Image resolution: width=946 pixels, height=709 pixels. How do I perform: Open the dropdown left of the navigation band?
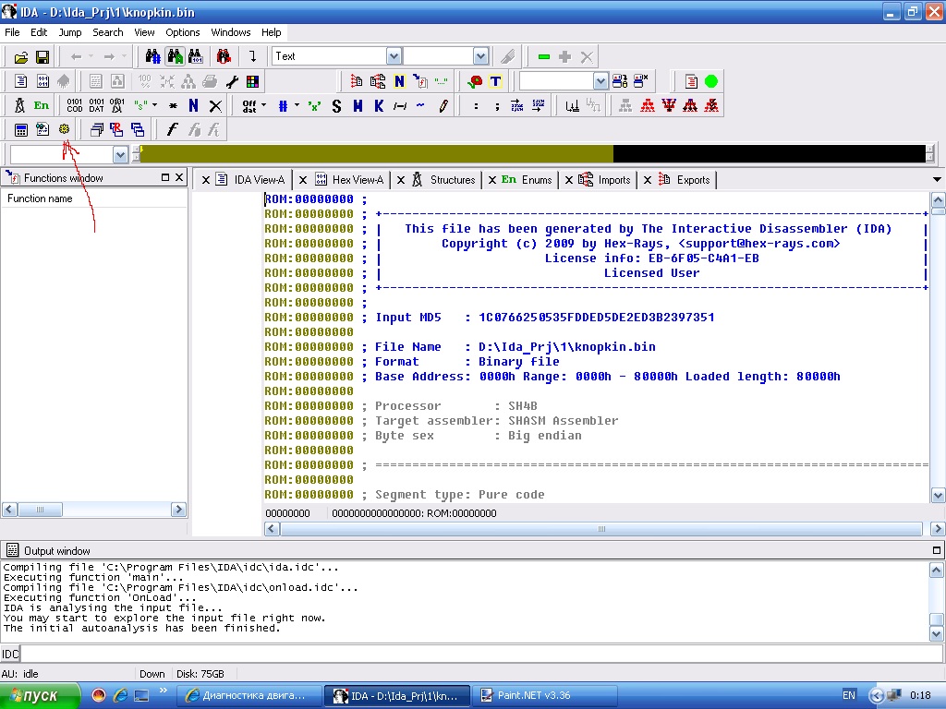[x=120, y=154]
